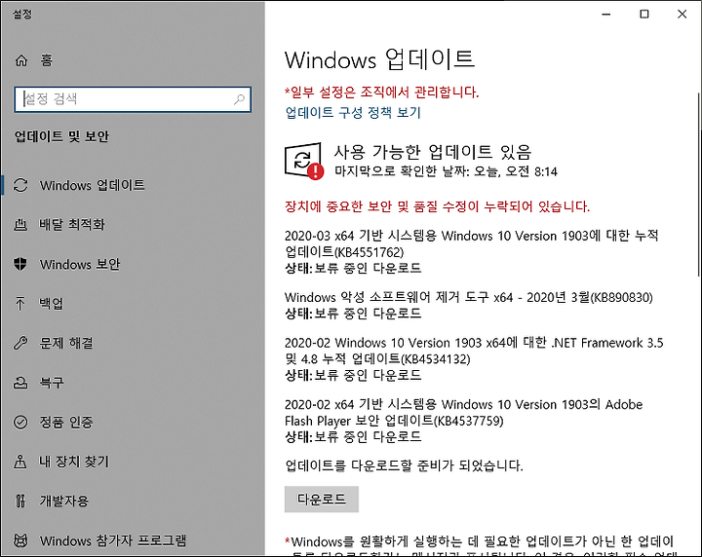Click the 마지막으로 확인한 날짜 status line
Screen dimensions: 702x557
coord(446,171)
